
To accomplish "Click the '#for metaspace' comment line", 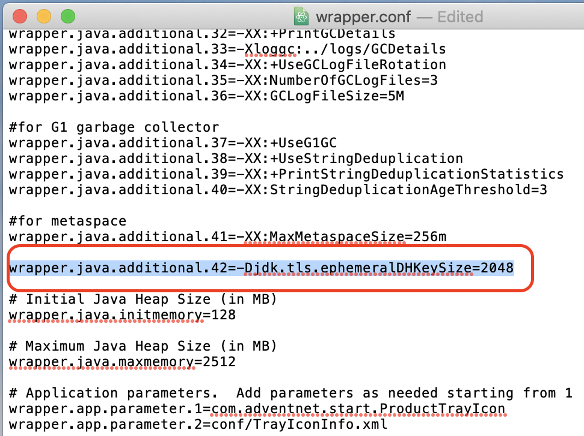I will coord(68,221).
